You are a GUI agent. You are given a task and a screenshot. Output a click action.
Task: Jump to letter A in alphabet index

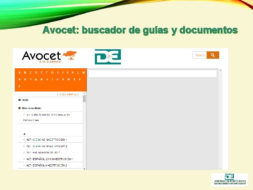[x=20, y=72]
